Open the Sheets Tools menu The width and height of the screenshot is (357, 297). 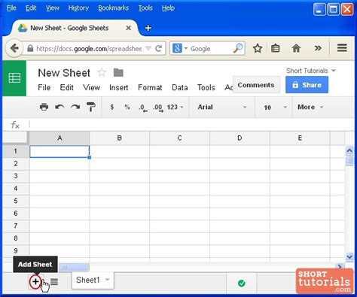pos(206,87)
